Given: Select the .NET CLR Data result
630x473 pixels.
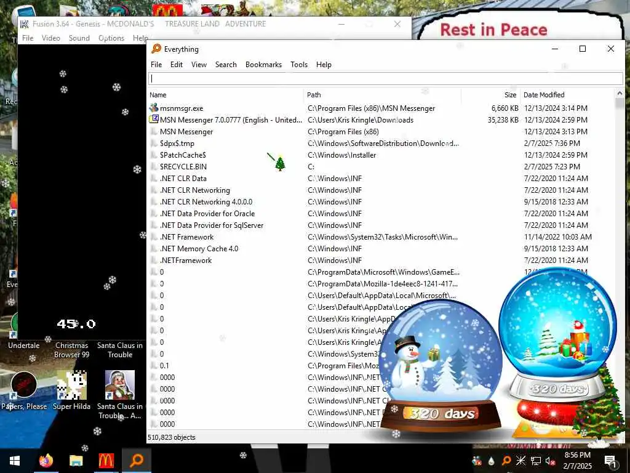Looking at the screenshot, I should click(381, 178).
